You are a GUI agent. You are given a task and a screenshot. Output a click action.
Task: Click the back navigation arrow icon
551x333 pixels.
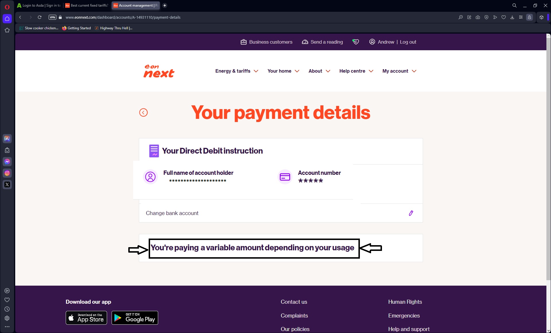(x=143, y=112)
